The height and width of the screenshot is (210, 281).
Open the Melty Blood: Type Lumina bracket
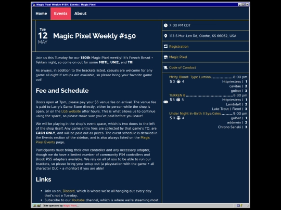click(x=190, y=77)
